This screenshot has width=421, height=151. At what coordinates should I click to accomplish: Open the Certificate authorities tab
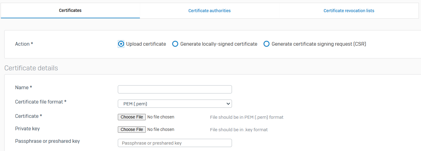tap(209, 11)
